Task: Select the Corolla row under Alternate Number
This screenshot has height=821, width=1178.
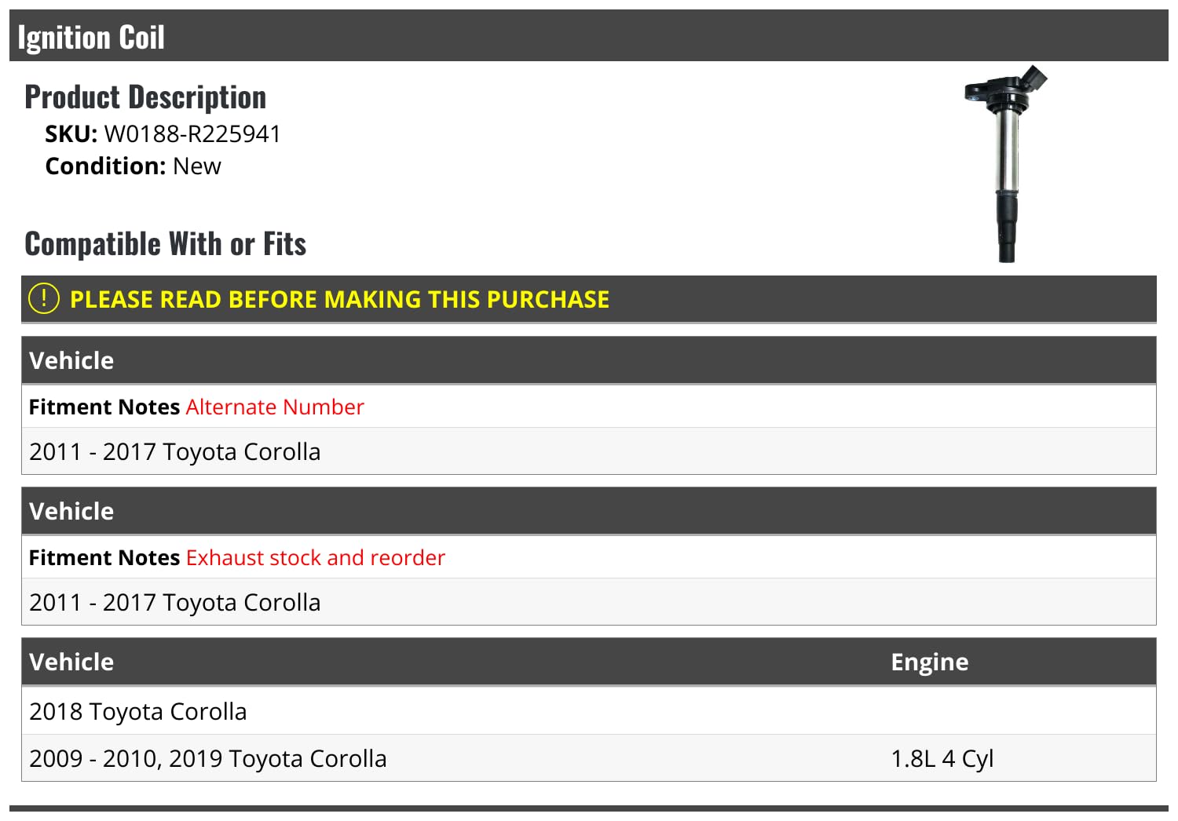Action: (x=174, y=452)
